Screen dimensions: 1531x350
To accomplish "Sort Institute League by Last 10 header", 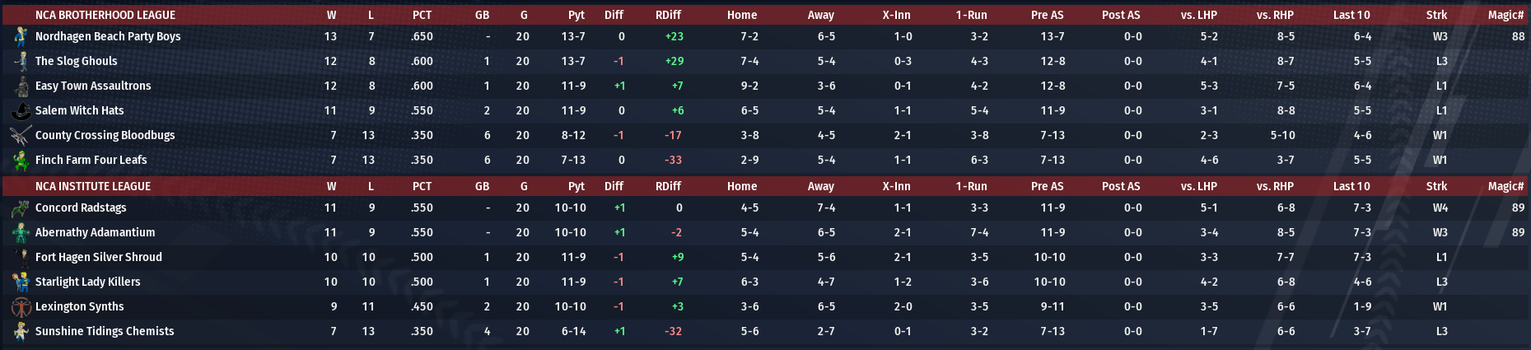I will pos(1351,186).
